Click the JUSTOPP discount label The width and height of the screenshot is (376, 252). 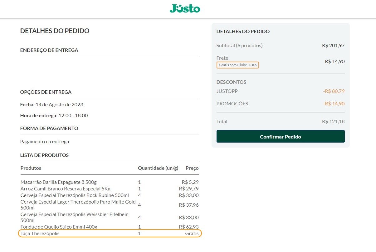(227, 91)
